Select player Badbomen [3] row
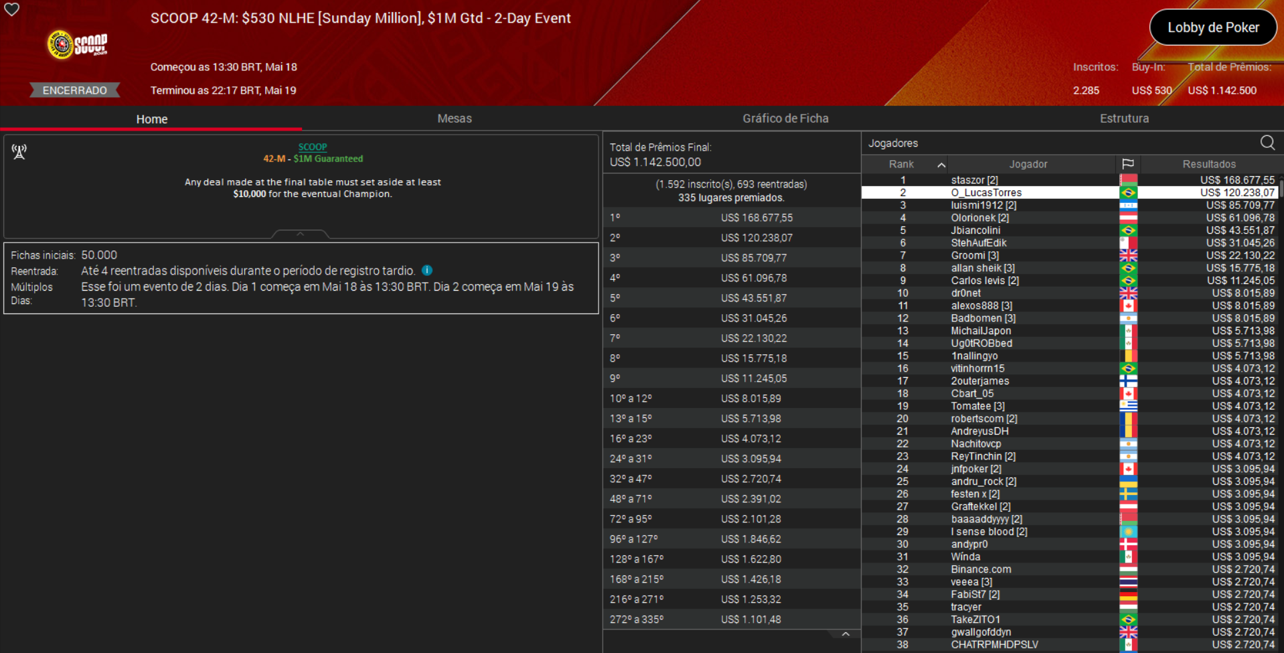The width and height of the screenshot is (1284, 653). 1070,318
